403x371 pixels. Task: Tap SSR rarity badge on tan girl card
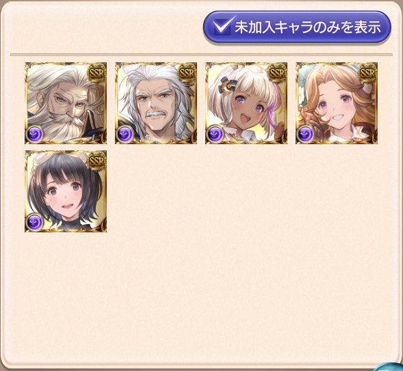[277, 73]
